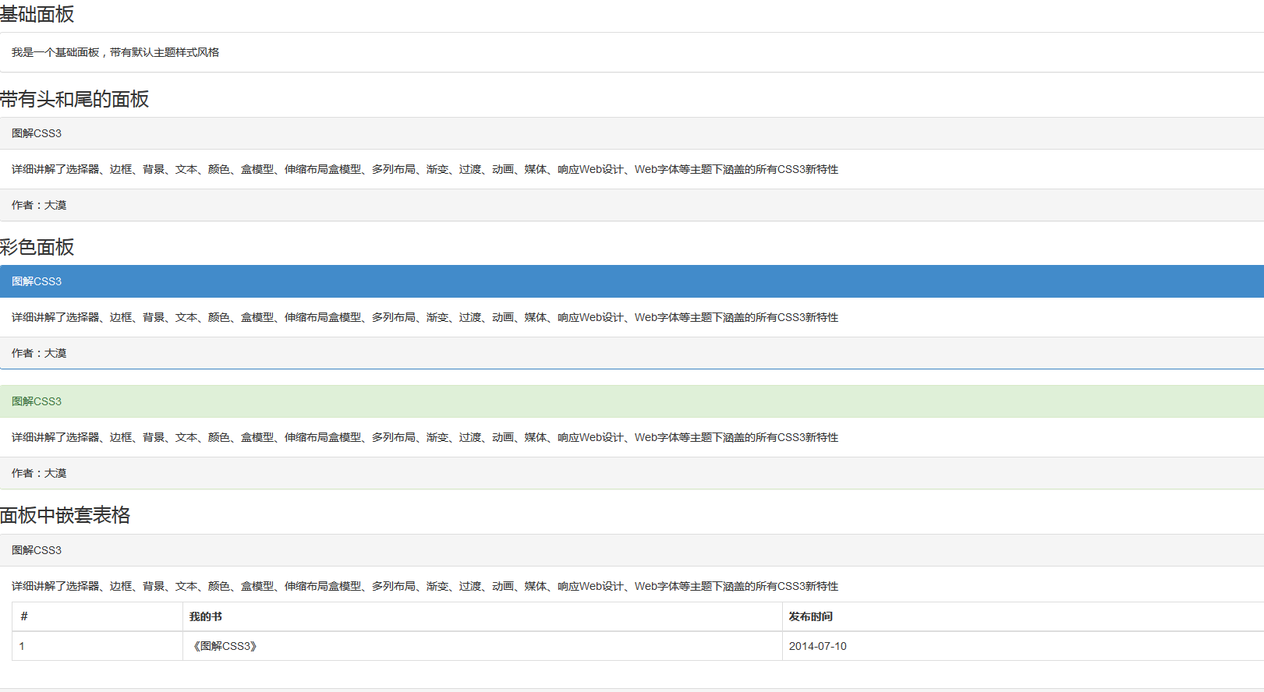Click the row number 1 cell
The height and width of the screenshot is (692, 1264).
(x=97, y=646)
